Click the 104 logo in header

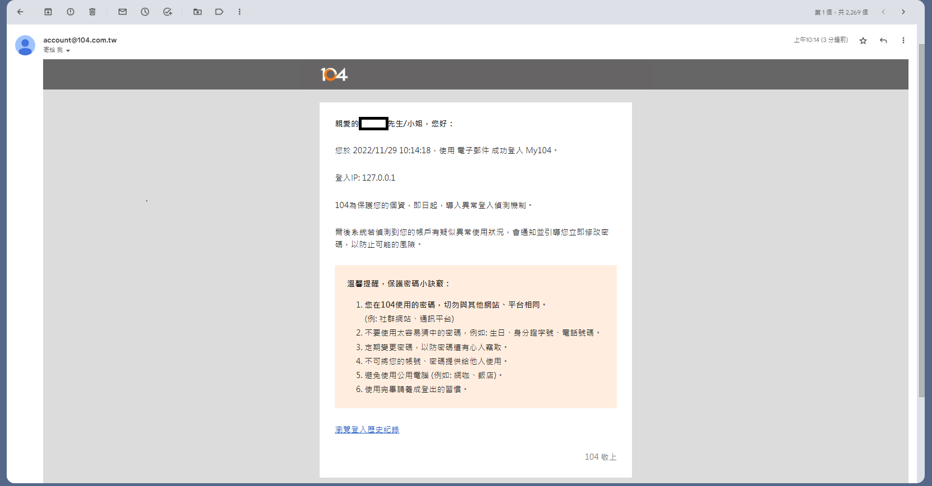(334, 74)
